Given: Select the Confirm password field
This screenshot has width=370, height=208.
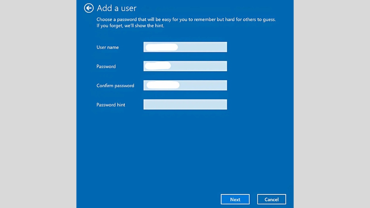Looking at the screenshot, I should coord(185,85).
